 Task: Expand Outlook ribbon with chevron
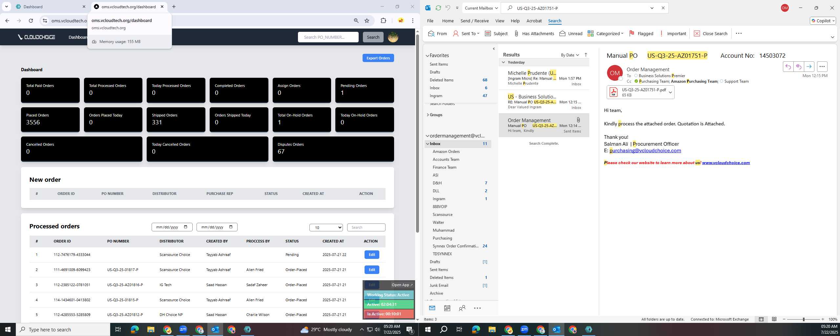point(832,37)
